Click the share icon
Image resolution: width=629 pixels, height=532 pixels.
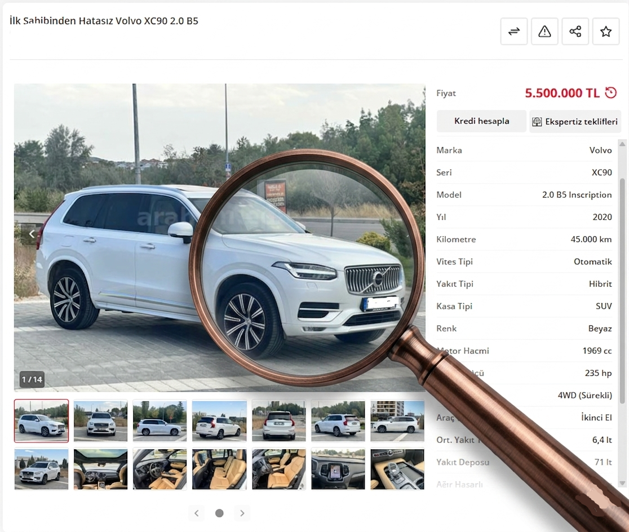coord(575,32)
